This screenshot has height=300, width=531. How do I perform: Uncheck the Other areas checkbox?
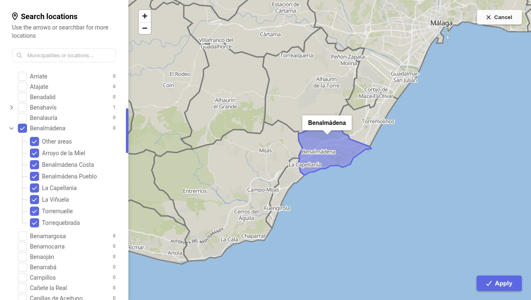click(x=34, y=141)
